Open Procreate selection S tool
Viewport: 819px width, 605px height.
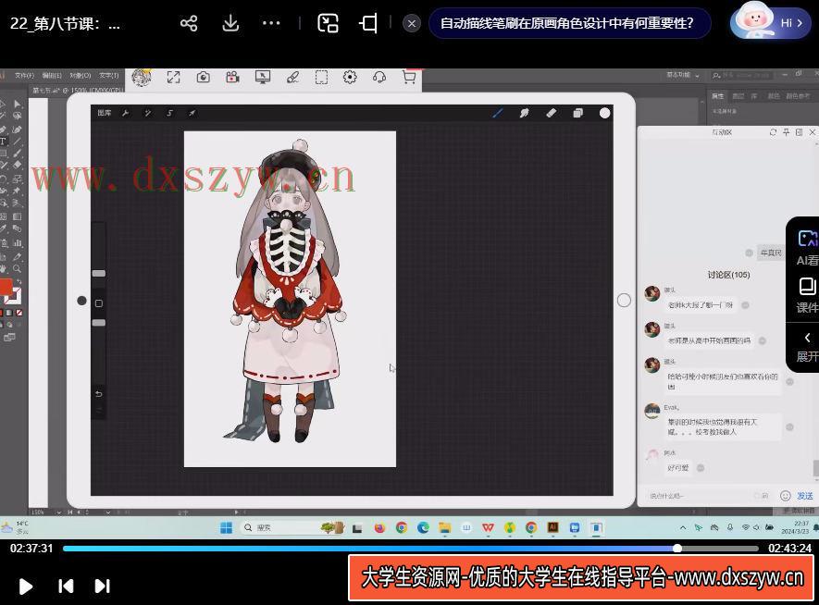coord(169,113)
